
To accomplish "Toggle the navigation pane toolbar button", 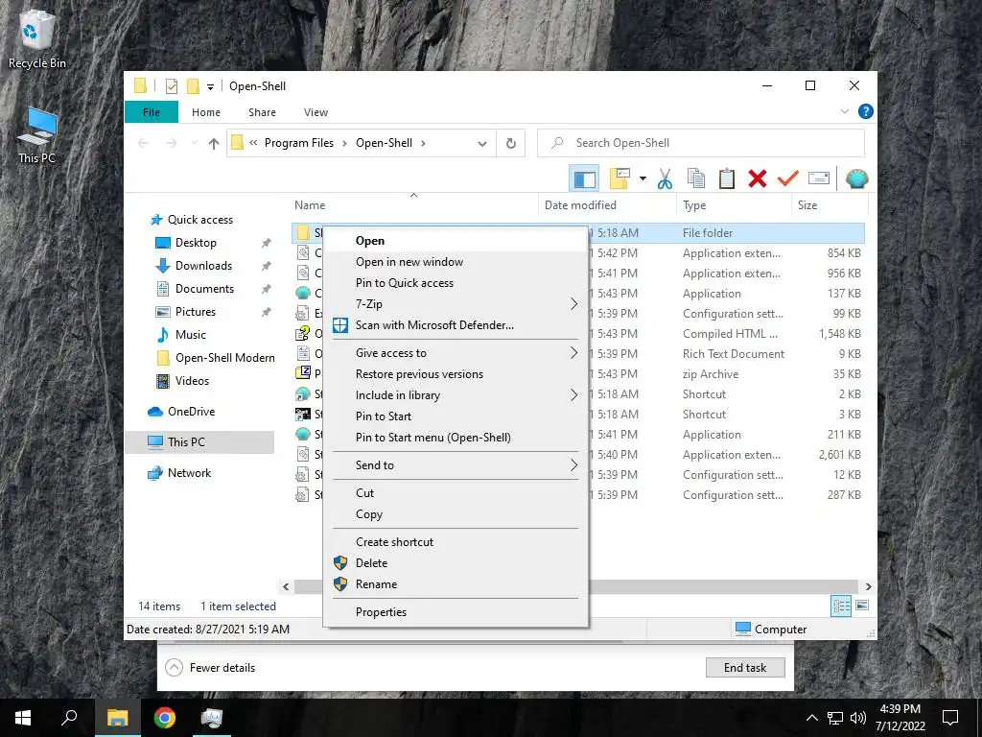I will (x=584, y=179).
